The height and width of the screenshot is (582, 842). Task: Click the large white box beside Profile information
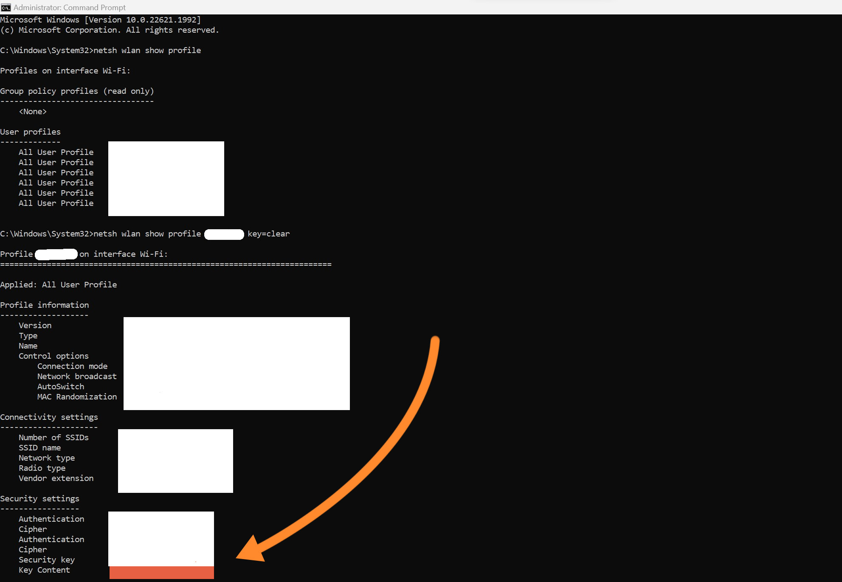pyautogui.click(x=237, y=363)
